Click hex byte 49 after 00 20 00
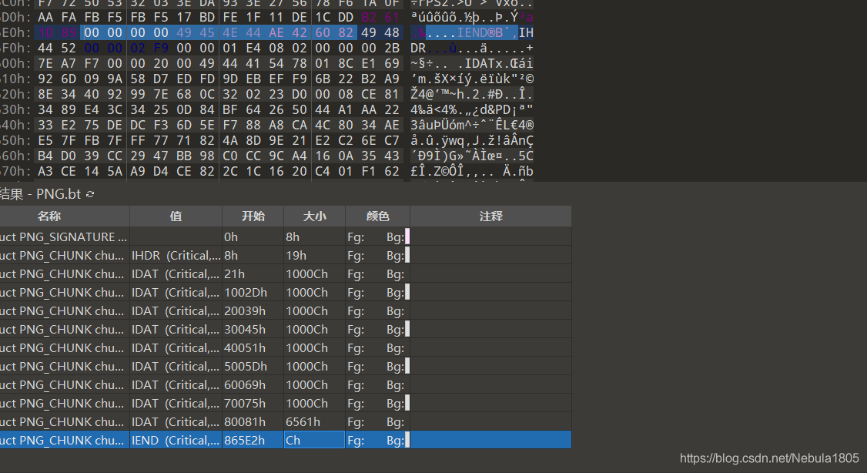 pyautogui.click(x=207, y=64)
